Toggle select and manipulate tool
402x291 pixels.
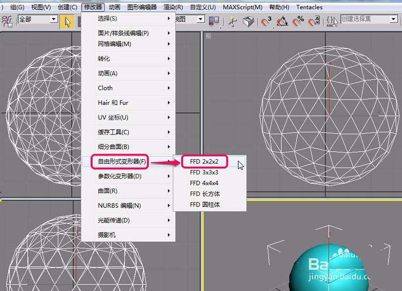(233, 22)
